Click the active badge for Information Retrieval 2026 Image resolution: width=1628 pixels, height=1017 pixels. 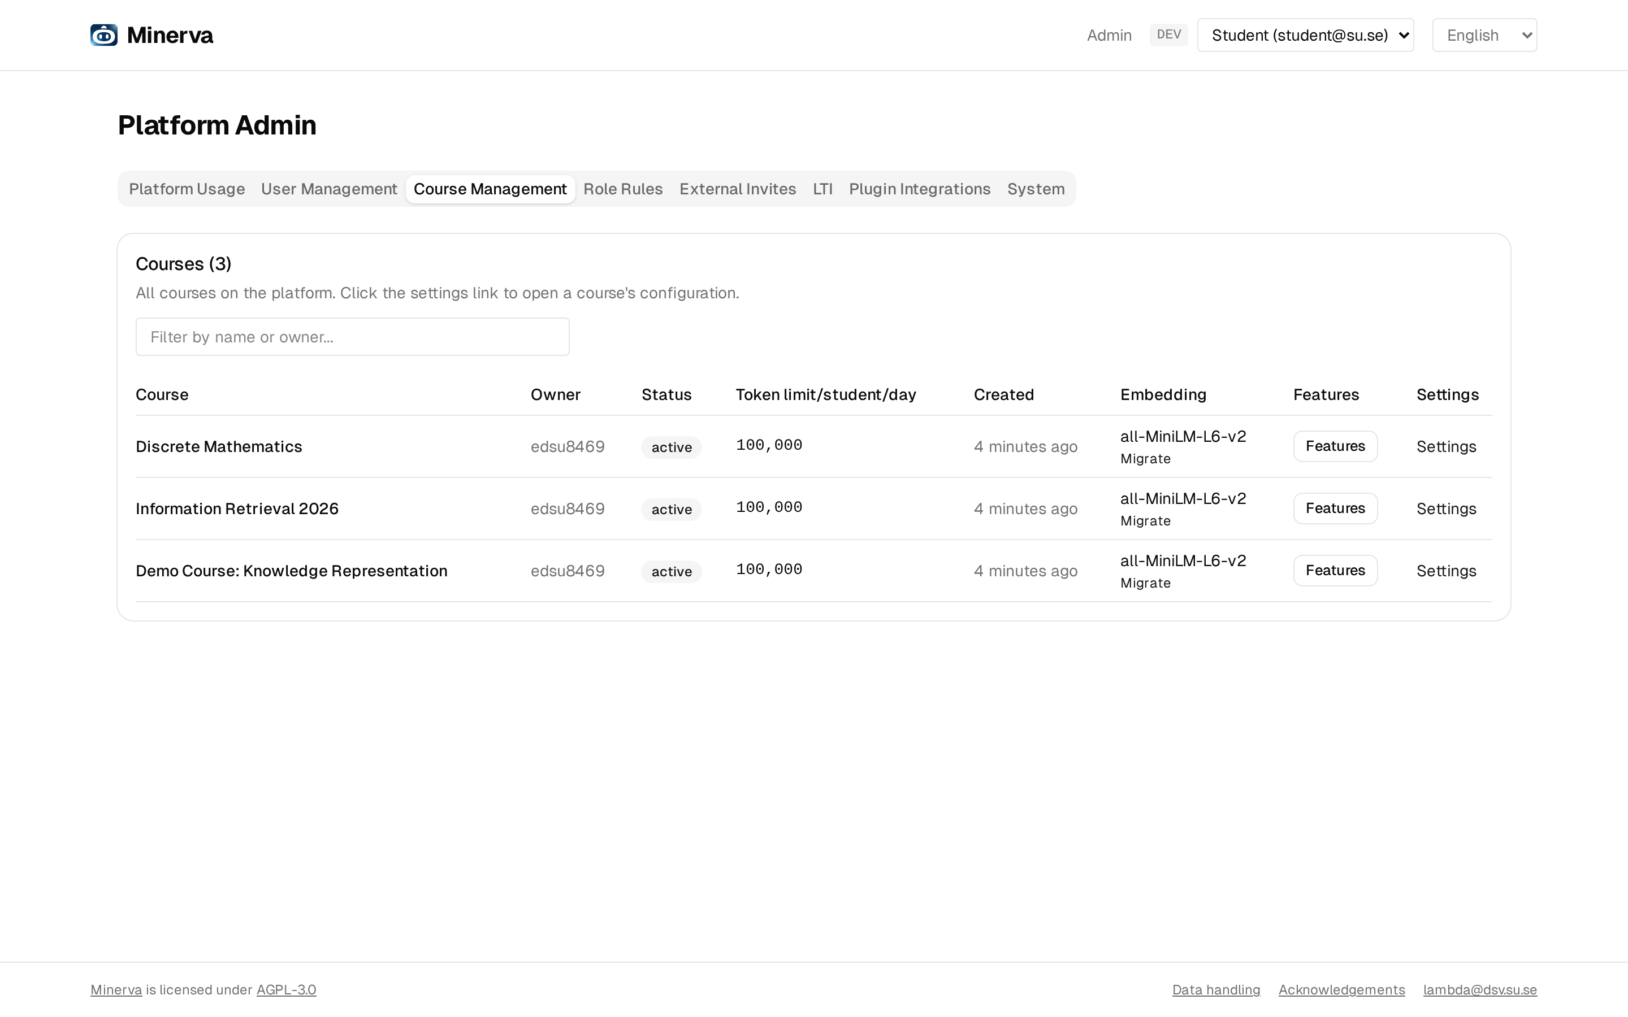pyautogui.click(x=672, y=509)
